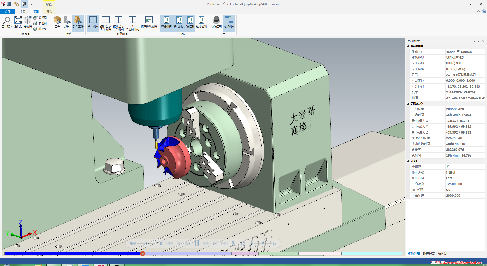
Task: Adjust the 质量 quality slider
Action: point(146,243)
